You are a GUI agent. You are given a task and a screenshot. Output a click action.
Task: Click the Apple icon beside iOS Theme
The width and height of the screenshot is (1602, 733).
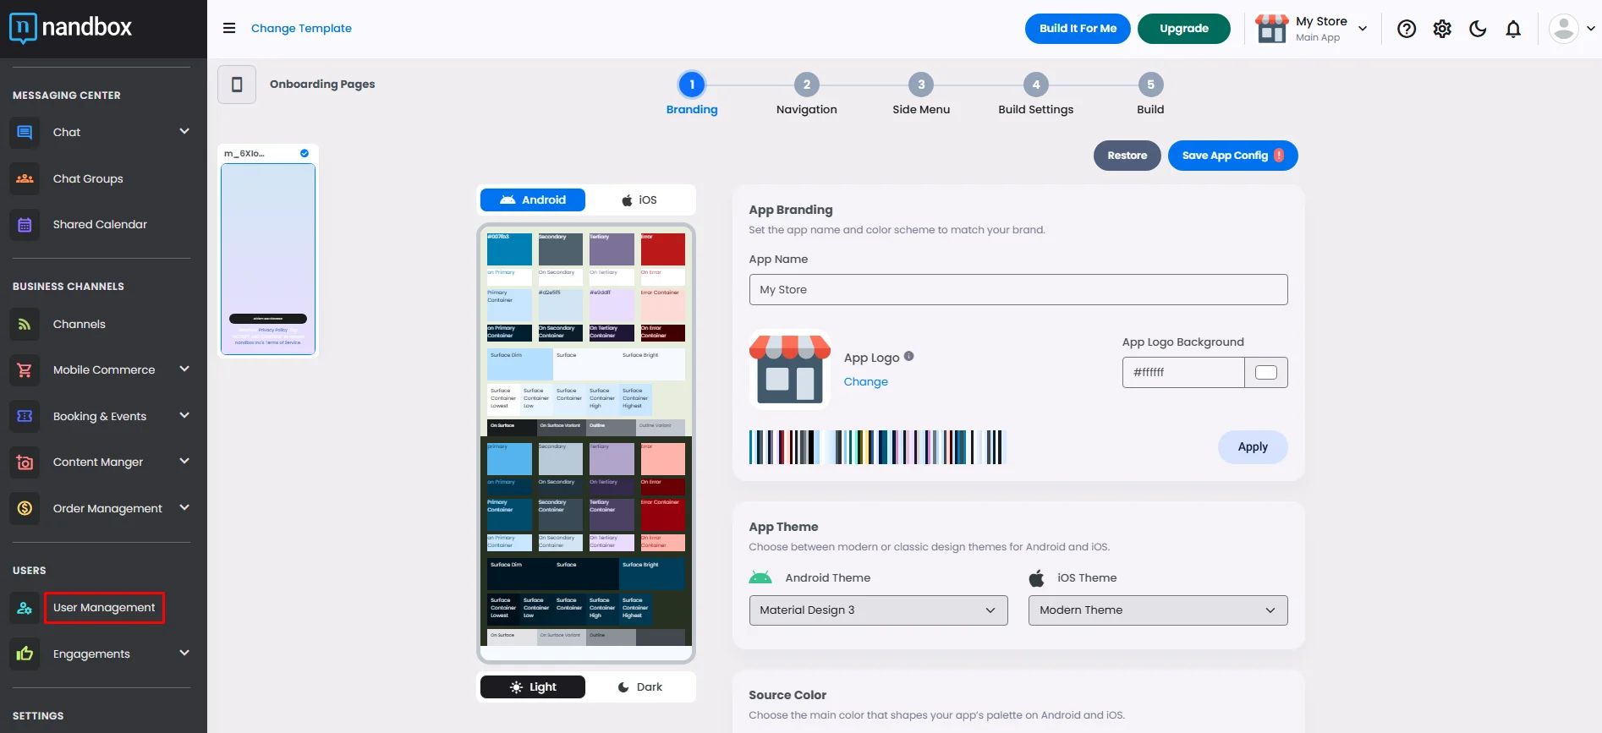tap(1036, 578)
